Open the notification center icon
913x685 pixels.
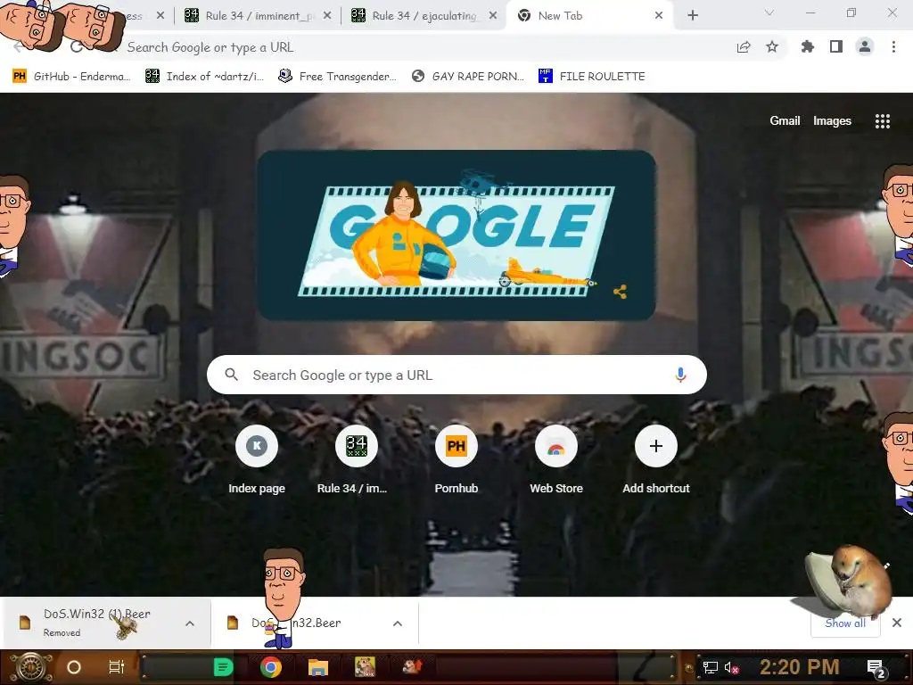pyautogui.click(x=876, y=668)
